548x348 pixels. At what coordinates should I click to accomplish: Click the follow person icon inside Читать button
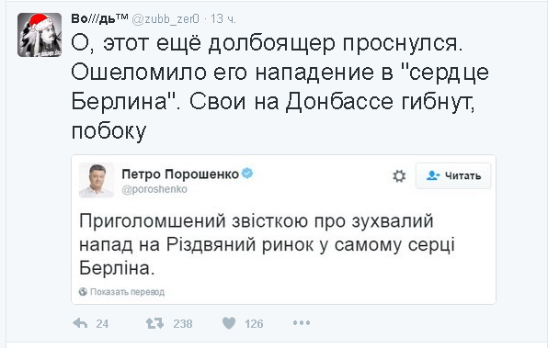pos(433,175)
